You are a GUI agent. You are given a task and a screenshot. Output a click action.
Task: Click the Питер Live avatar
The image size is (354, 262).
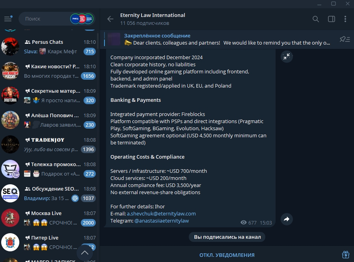[x=10, y=242]
